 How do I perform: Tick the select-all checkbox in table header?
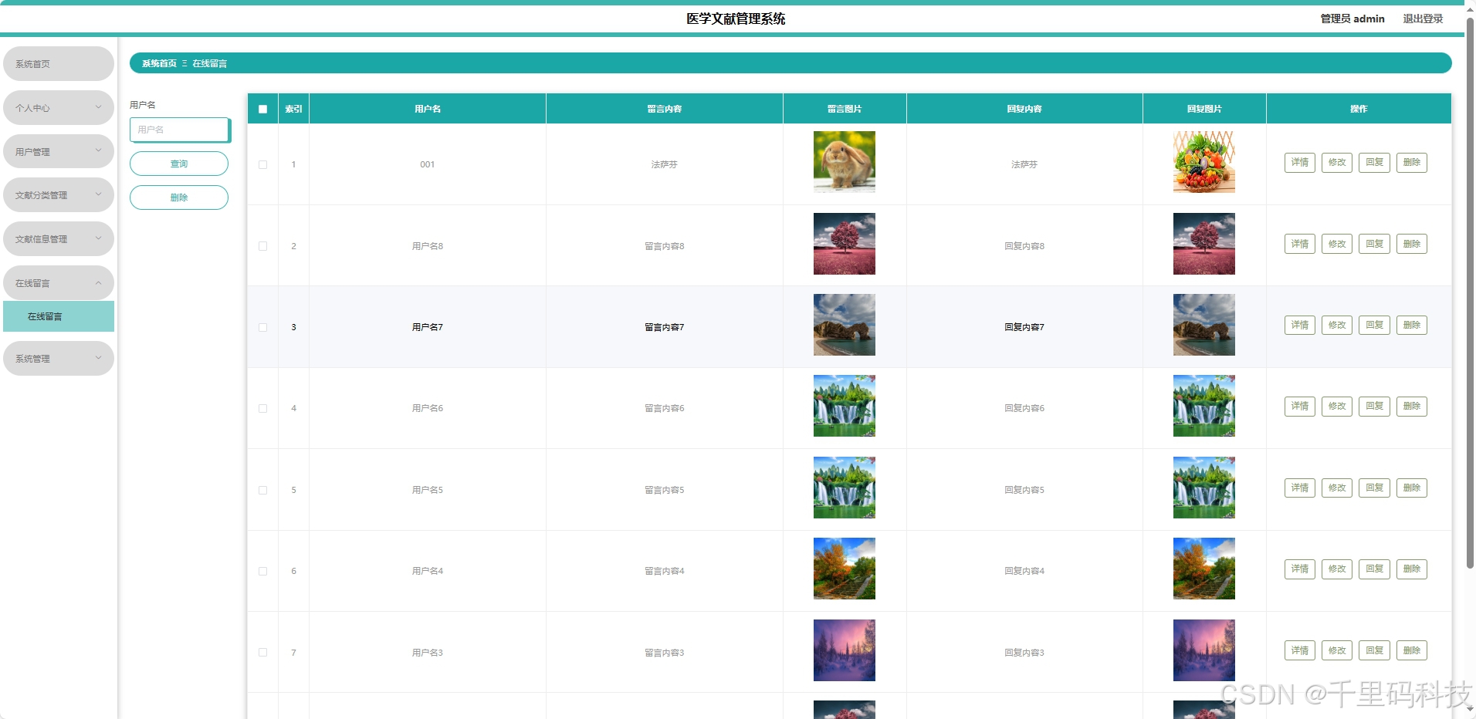tap(262, 109)
